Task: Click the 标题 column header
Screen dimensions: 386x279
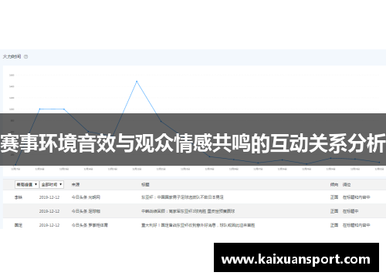Action: coord(145,184)
